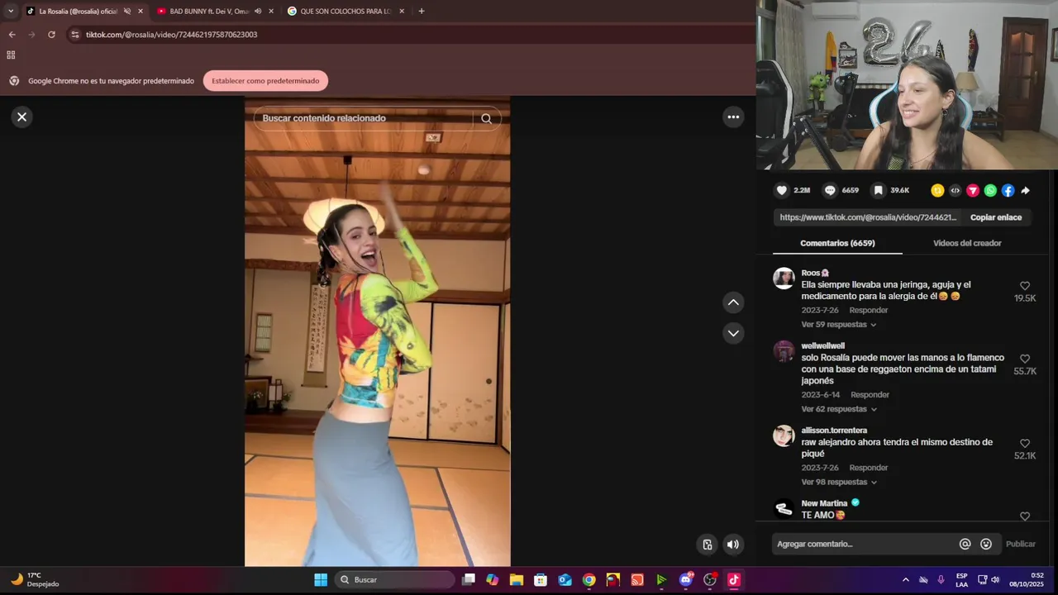Click the search magnifier in related content bar
The height and width of the screenshot is (595, 1058).
point(486,118)
